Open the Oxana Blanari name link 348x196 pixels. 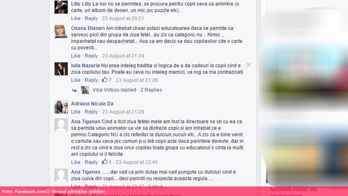tap(88, 28)
